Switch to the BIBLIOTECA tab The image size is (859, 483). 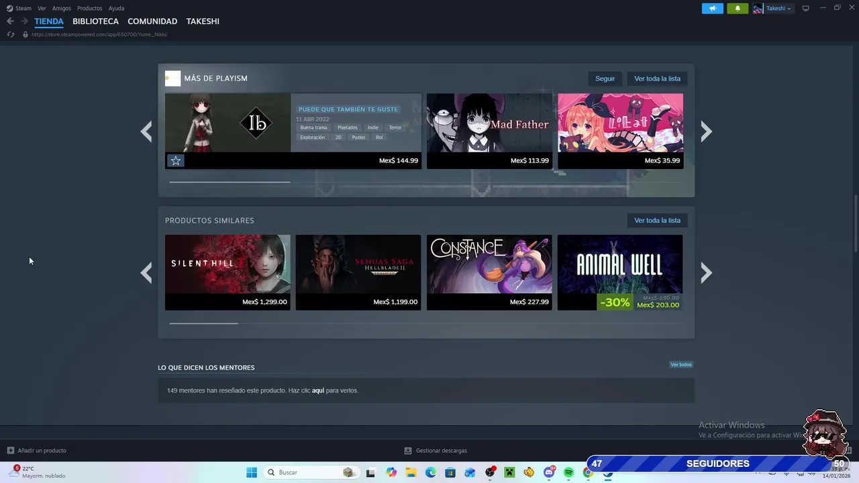point(95,21)
